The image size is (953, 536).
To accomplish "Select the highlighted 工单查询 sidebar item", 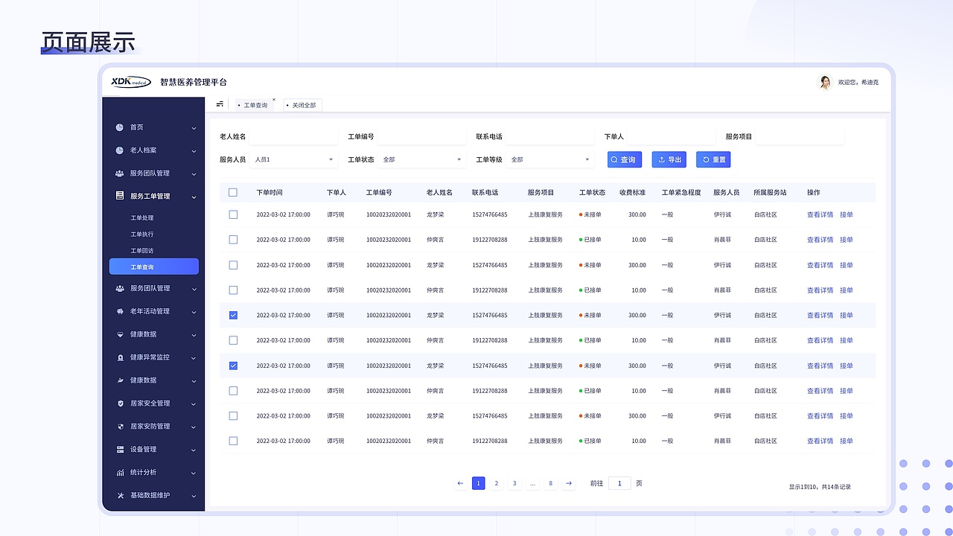I will (x=154, y=267).
